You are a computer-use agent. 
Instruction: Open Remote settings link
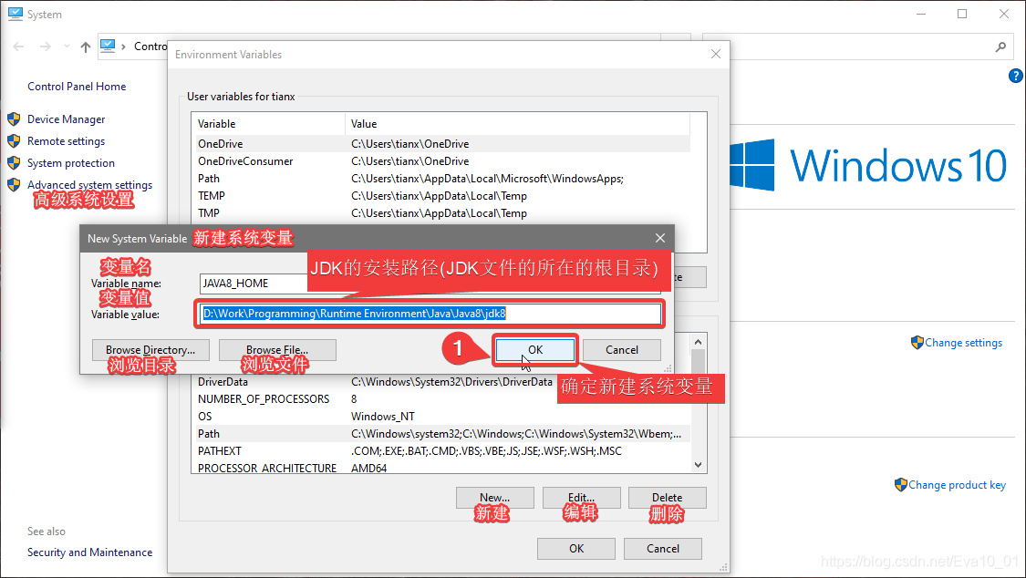(x=66, y=140)
